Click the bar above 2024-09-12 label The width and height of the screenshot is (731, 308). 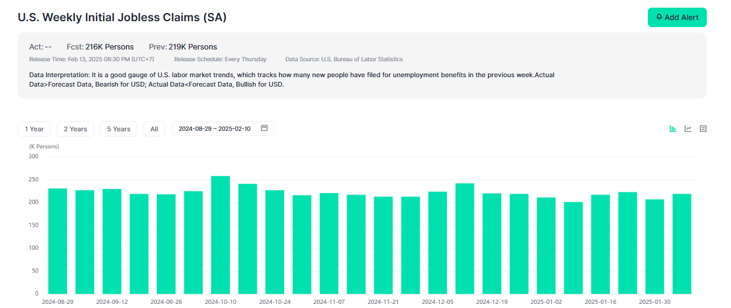coord(112,241)
